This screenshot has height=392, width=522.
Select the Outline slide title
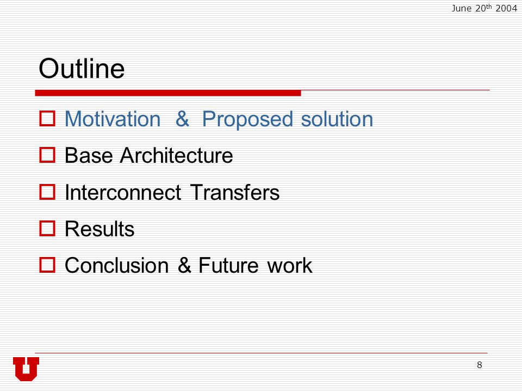82,69
